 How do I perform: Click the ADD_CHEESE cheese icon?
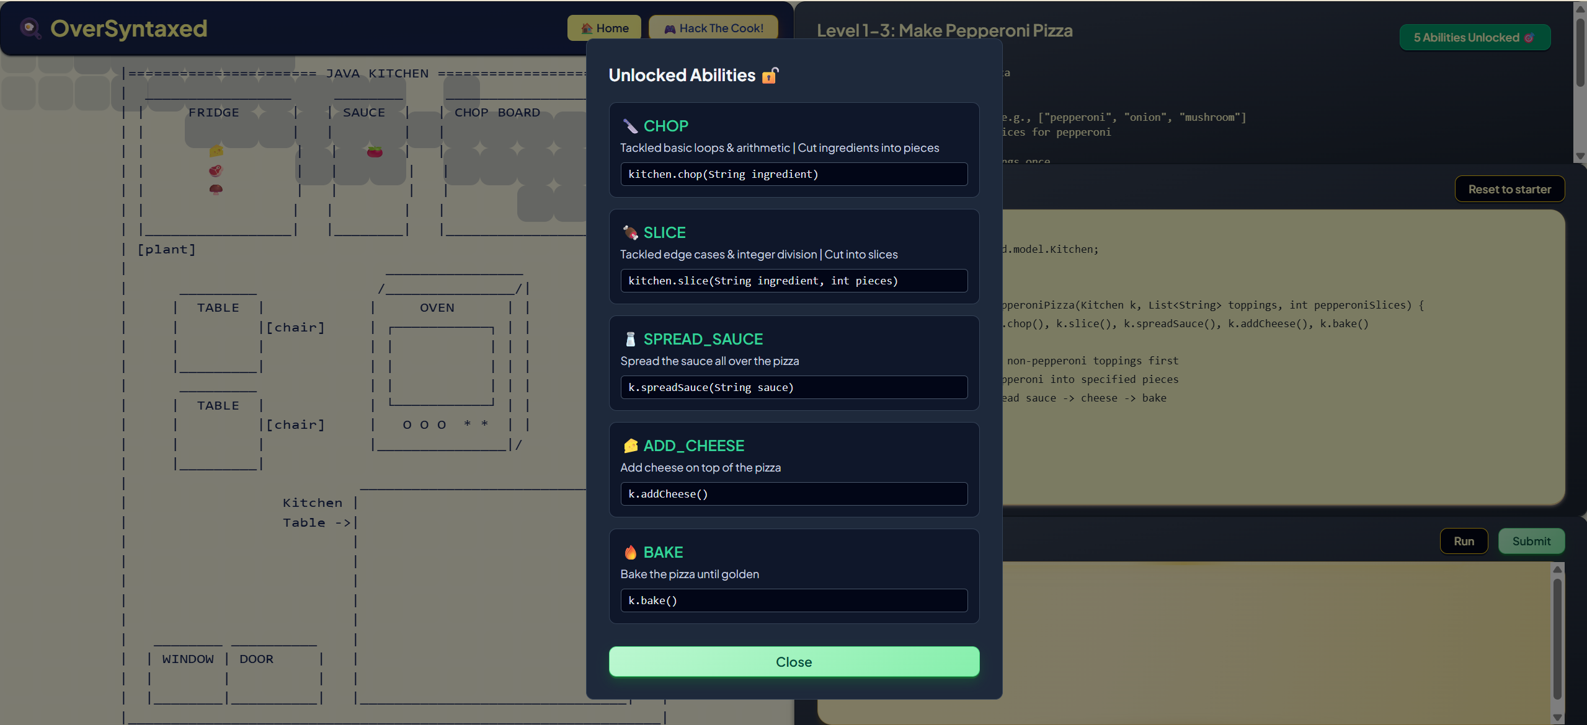(630, 446)
